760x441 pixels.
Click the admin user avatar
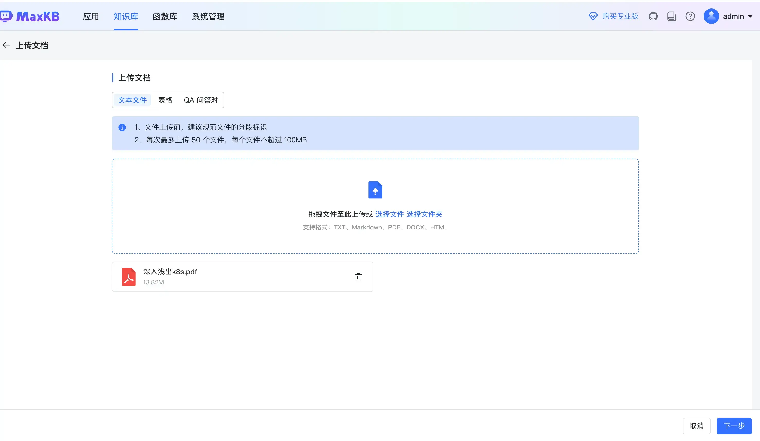click(711, 16)
